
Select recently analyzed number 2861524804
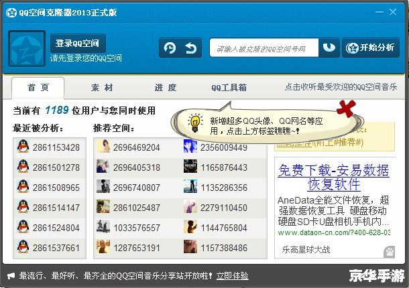(x=56, y=228)
